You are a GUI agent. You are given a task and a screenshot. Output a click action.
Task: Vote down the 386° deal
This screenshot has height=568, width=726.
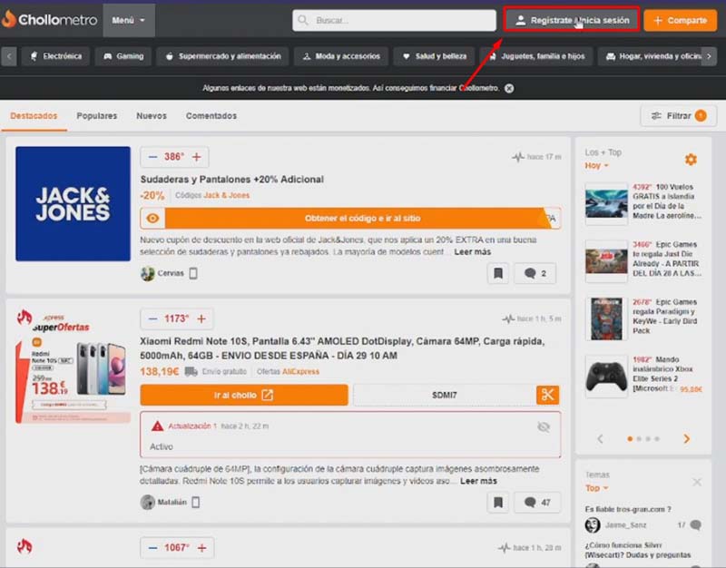[x=152, y=157]
